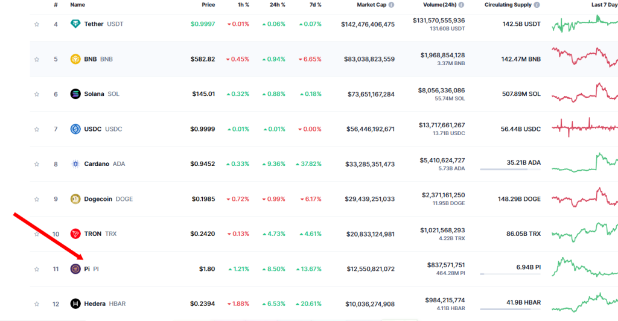Screen dimensions: 618x321
Task: Open Cardano ADA coin page
Action: (104, 164)
